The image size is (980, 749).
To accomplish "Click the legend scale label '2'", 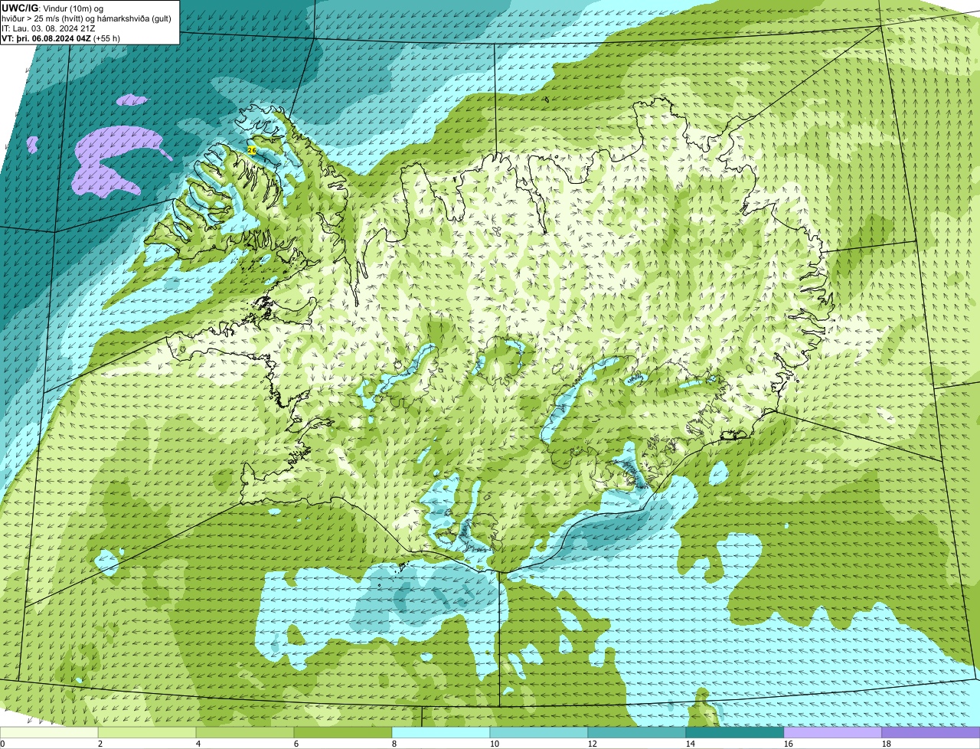I will click(100, 744).
